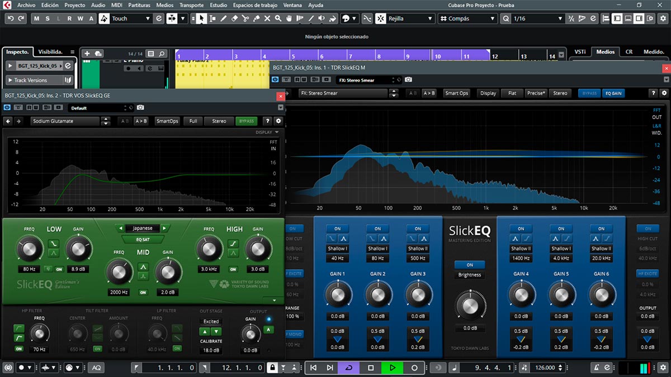Screen dimensions: 671x377
Task: Toggle the Mute M button in toolbar
Action: coord(37,18)
